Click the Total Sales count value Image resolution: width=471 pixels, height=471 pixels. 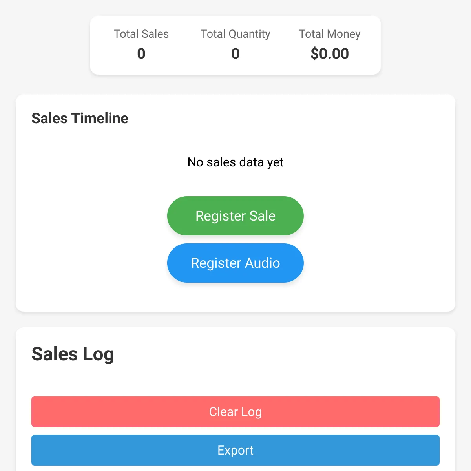point(141,54)
